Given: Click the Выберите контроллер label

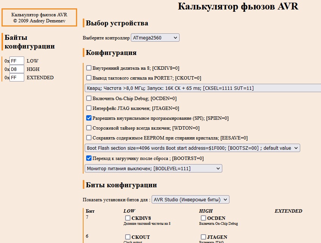Looking at the screenshot, I should pyautogui.click(x=106, y=38).
